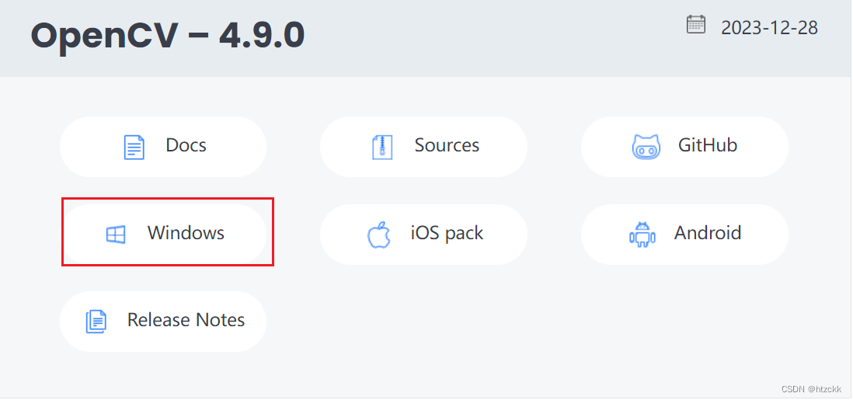This screenshot has height=400, width=853.
Task: Click the Docs document icon
Action: (x=134, y=147)
